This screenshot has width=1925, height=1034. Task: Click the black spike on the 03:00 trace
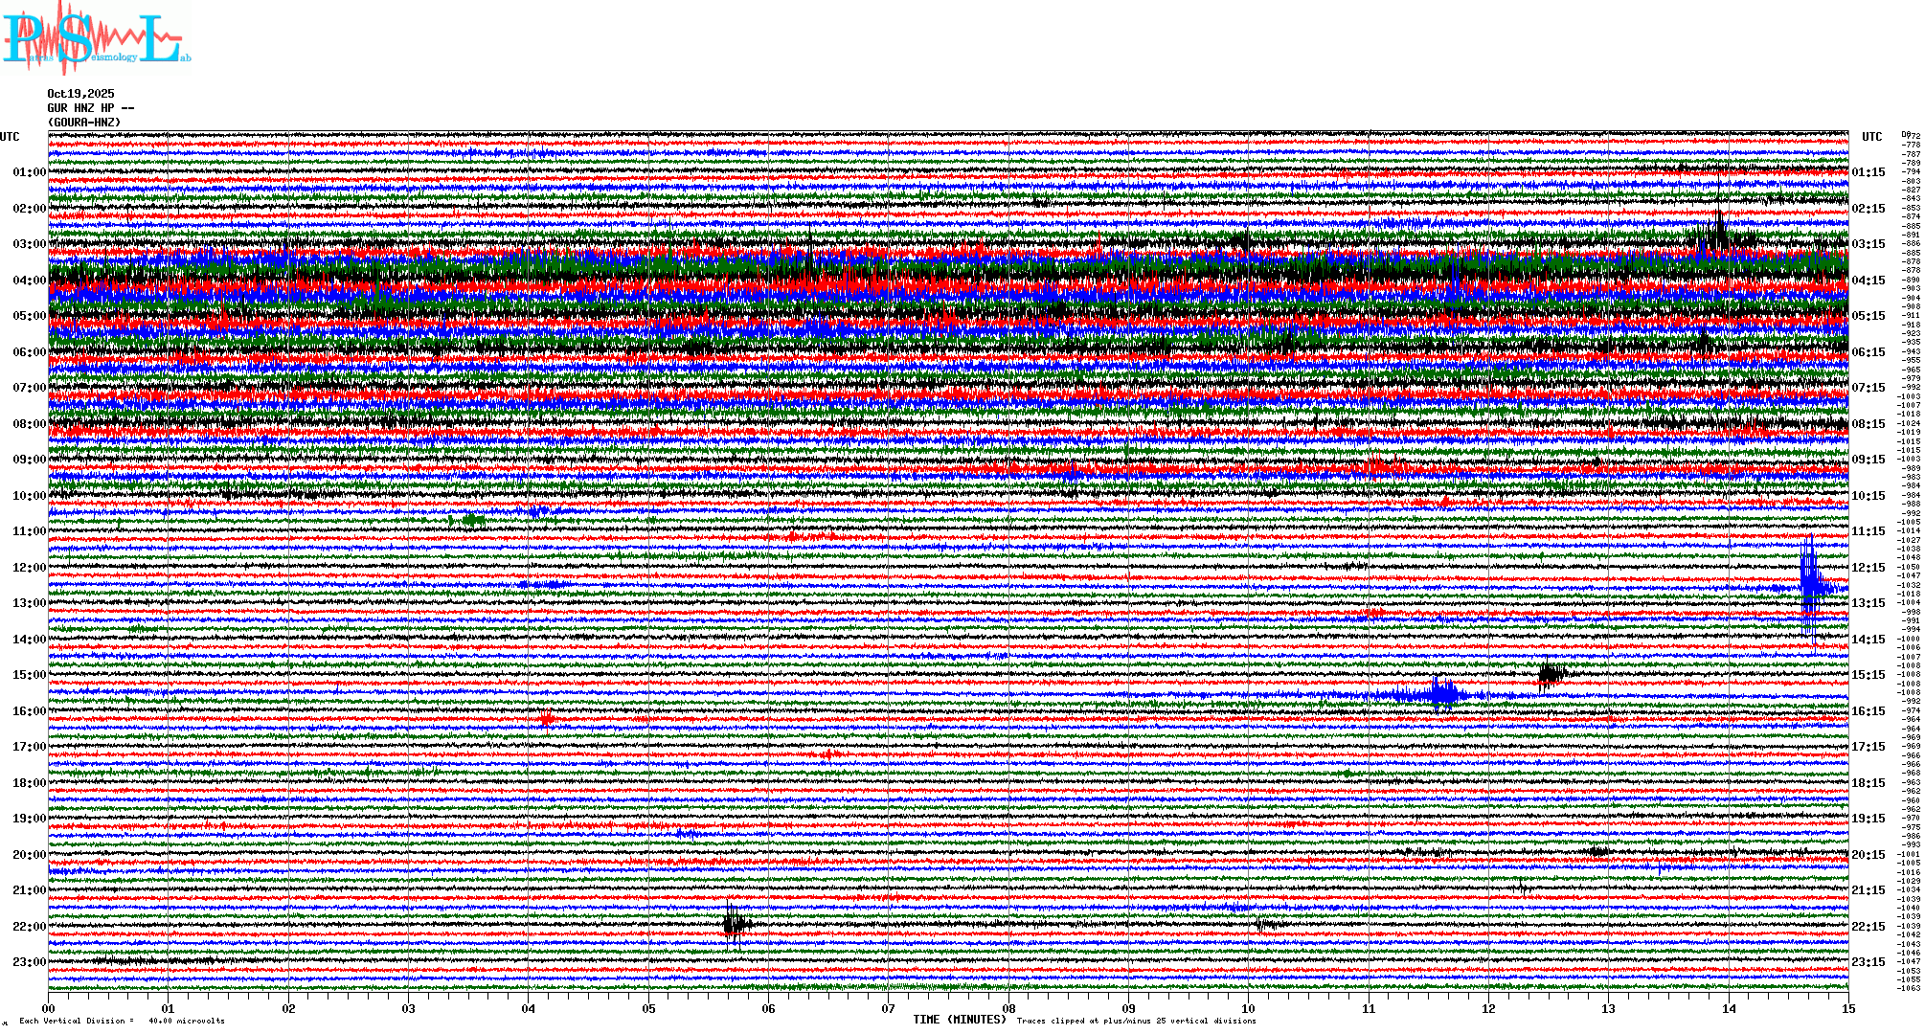1719,233
